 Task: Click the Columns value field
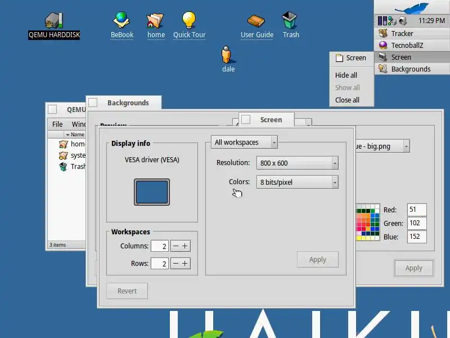click(x=160, y=246)
